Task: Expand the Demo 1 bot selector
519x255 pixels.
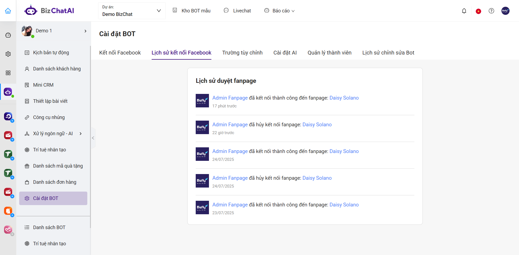Action: pos(85,31)
